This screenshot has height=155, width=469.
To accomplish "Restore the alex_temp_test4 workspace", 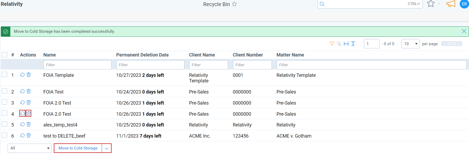I will pyautogui.click(x=22, y=124).
